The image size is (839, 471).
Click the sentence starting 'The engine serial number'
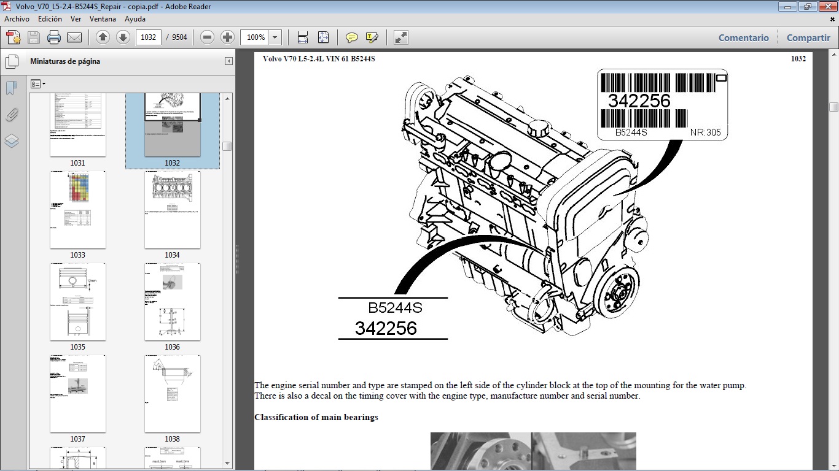(x=501, y=386)
